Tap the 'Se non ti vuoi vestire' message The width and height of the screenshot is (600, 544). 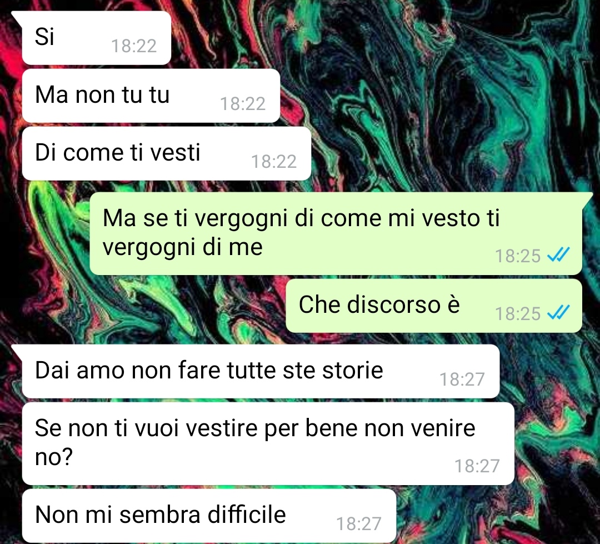268,443
